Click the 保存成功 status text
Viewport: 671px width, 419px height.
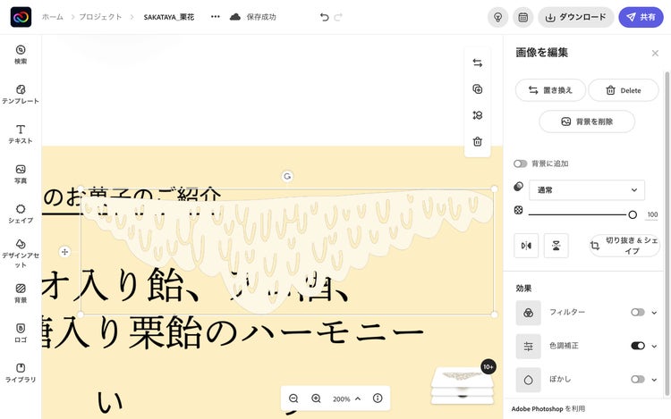(261, 17)
